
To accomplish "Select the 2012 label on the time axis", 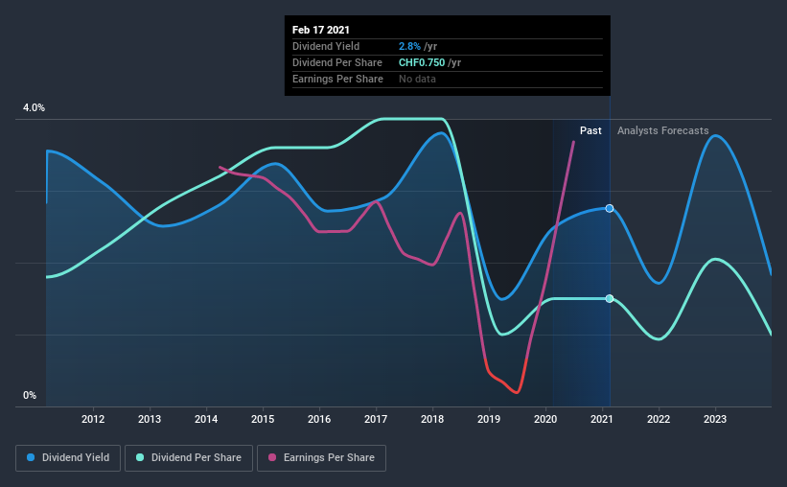I will point(93,419).
